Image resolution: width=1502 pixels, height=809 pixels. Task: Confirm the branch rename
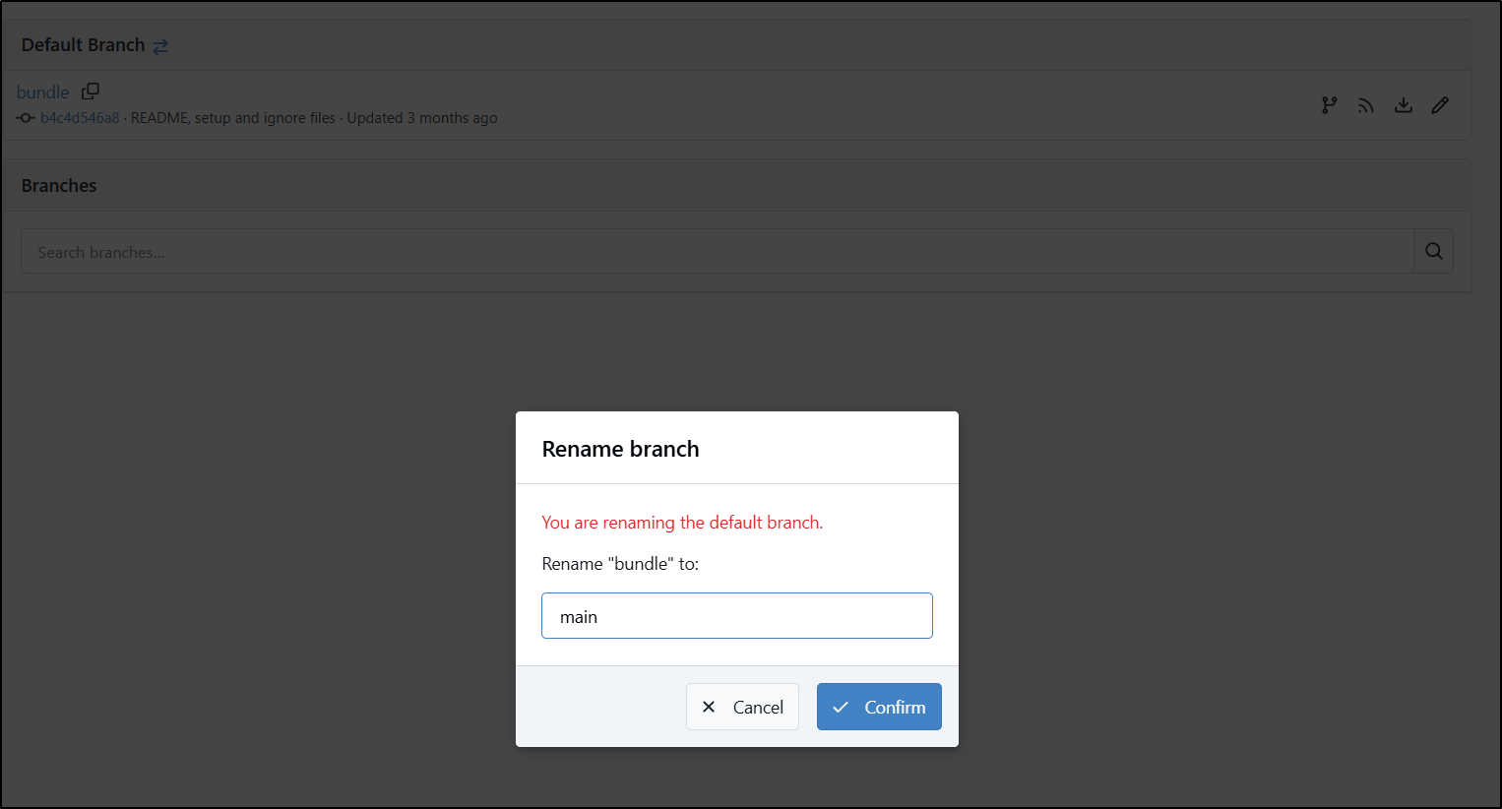[879, 707]
